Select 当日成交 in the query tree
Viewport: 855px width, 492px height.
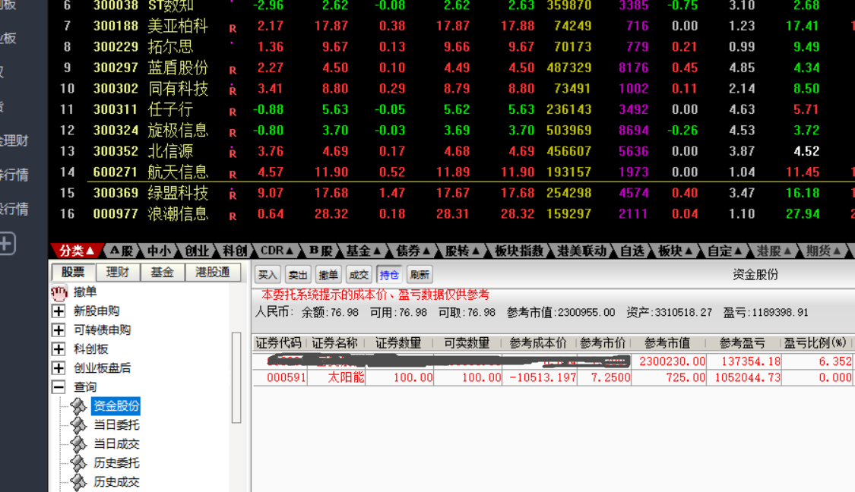(x=116, y=444)
